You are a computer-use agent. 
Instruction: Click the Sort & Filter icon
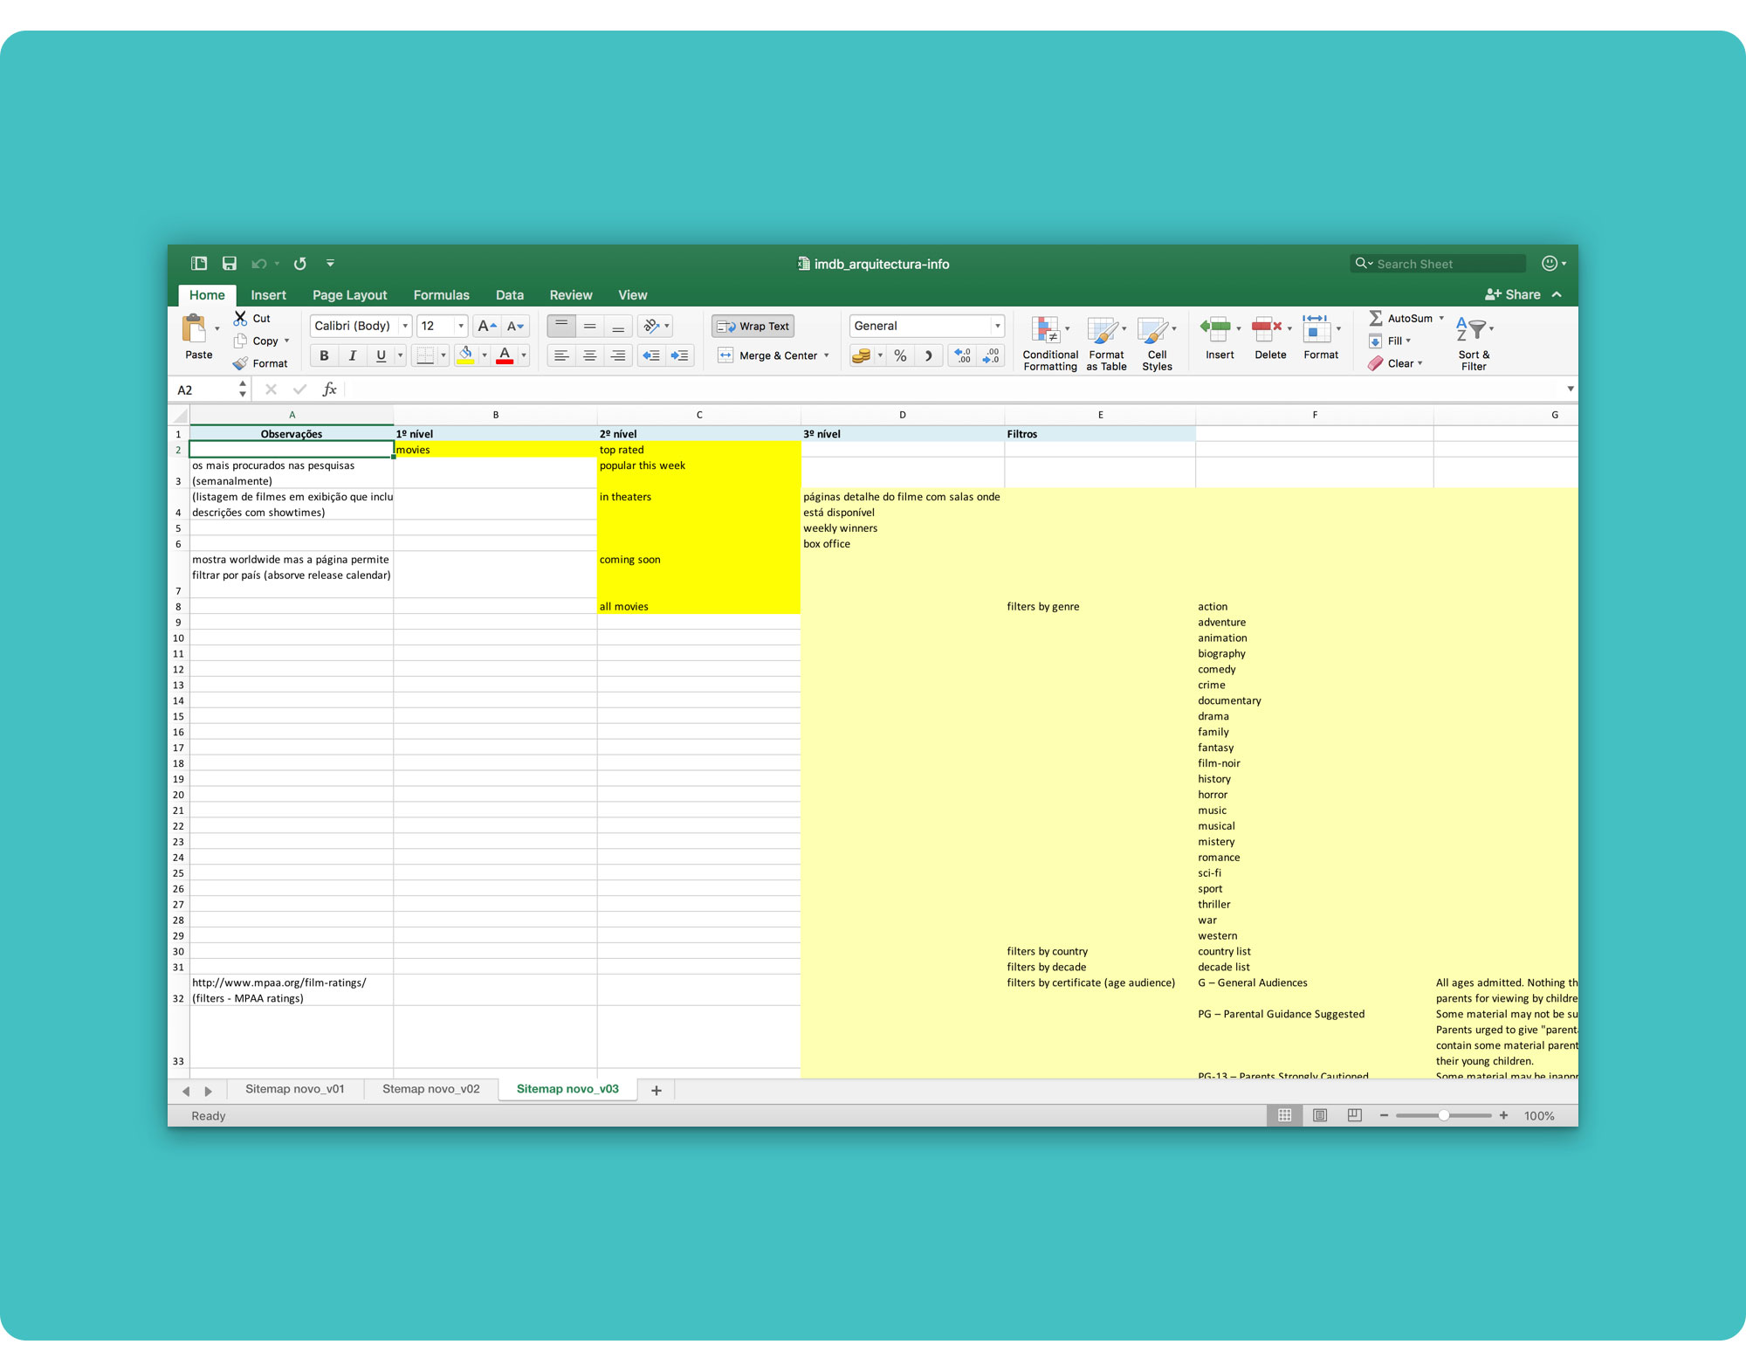point(1471,330)
